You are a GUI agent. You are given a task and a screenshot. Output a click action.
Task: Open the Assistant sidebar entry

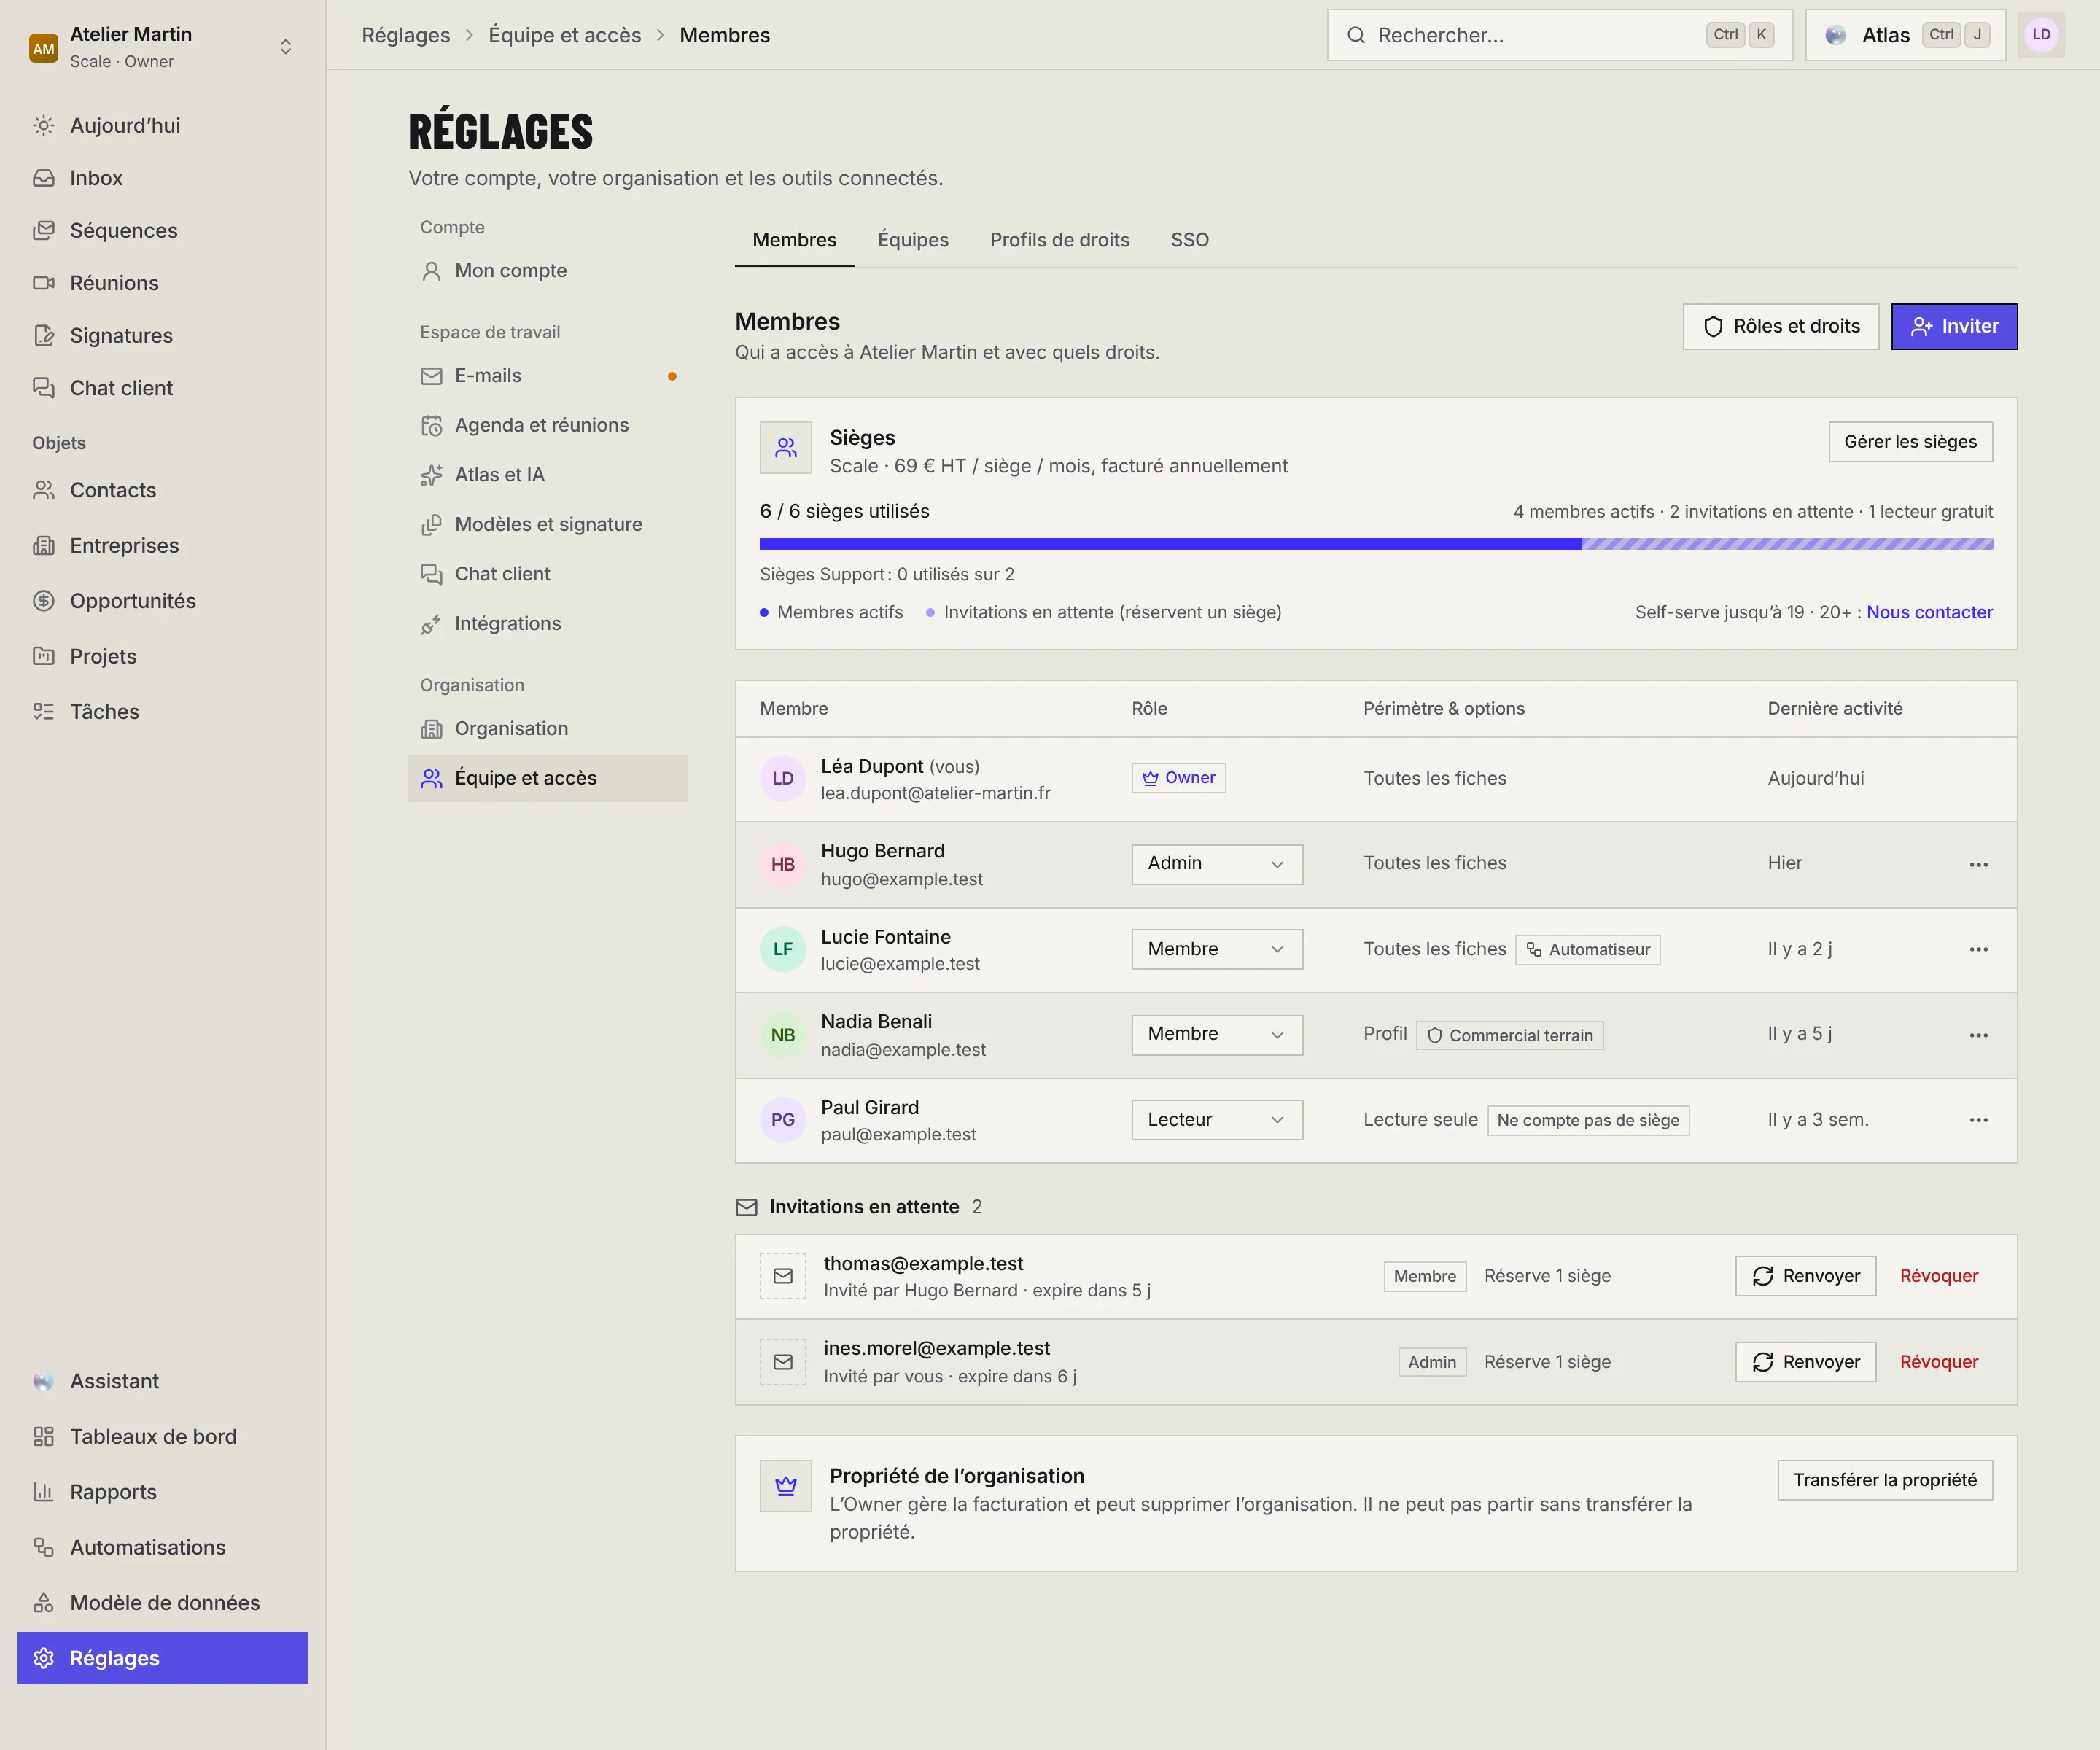(x=162, y=1381)
